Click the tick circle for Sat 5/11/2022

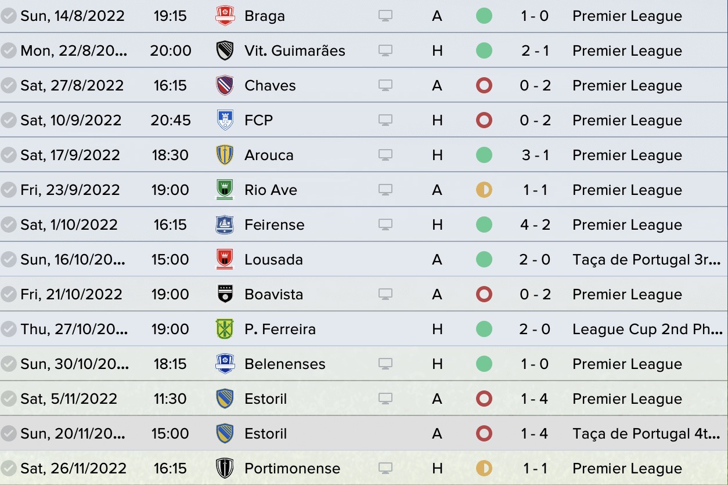[8, 399]
